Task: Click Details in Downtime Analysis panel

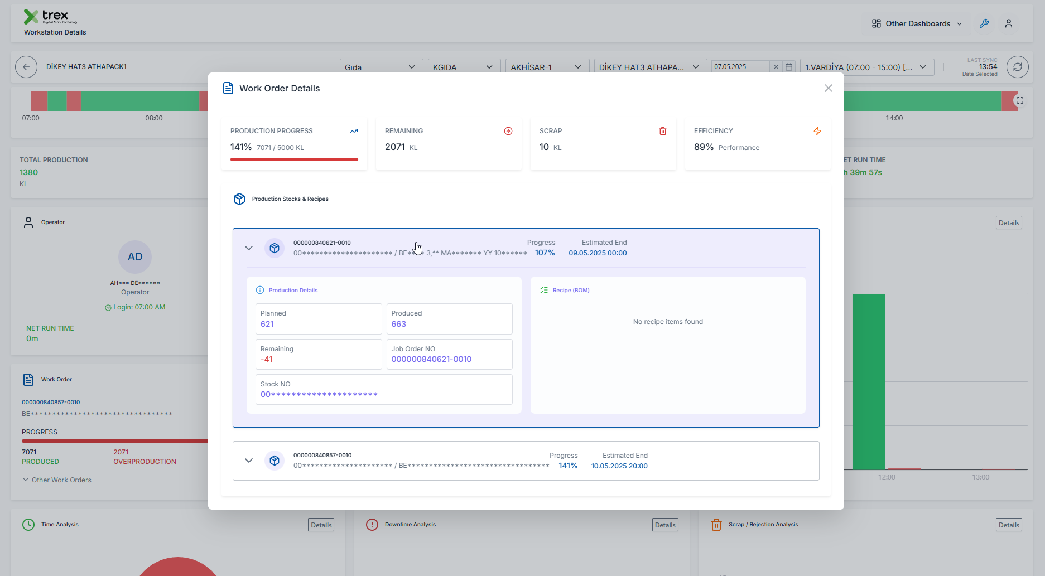Action: (x=665, y=525)
